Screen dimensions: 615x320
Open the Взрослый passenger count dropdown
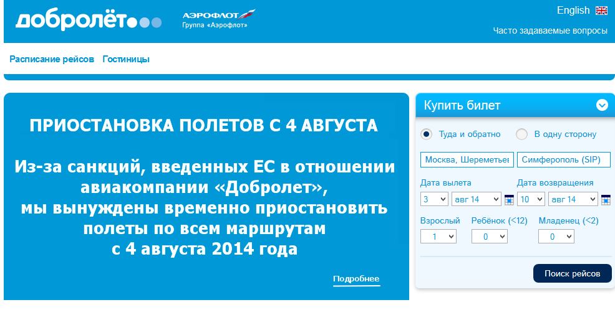click(x=438, y=237)
